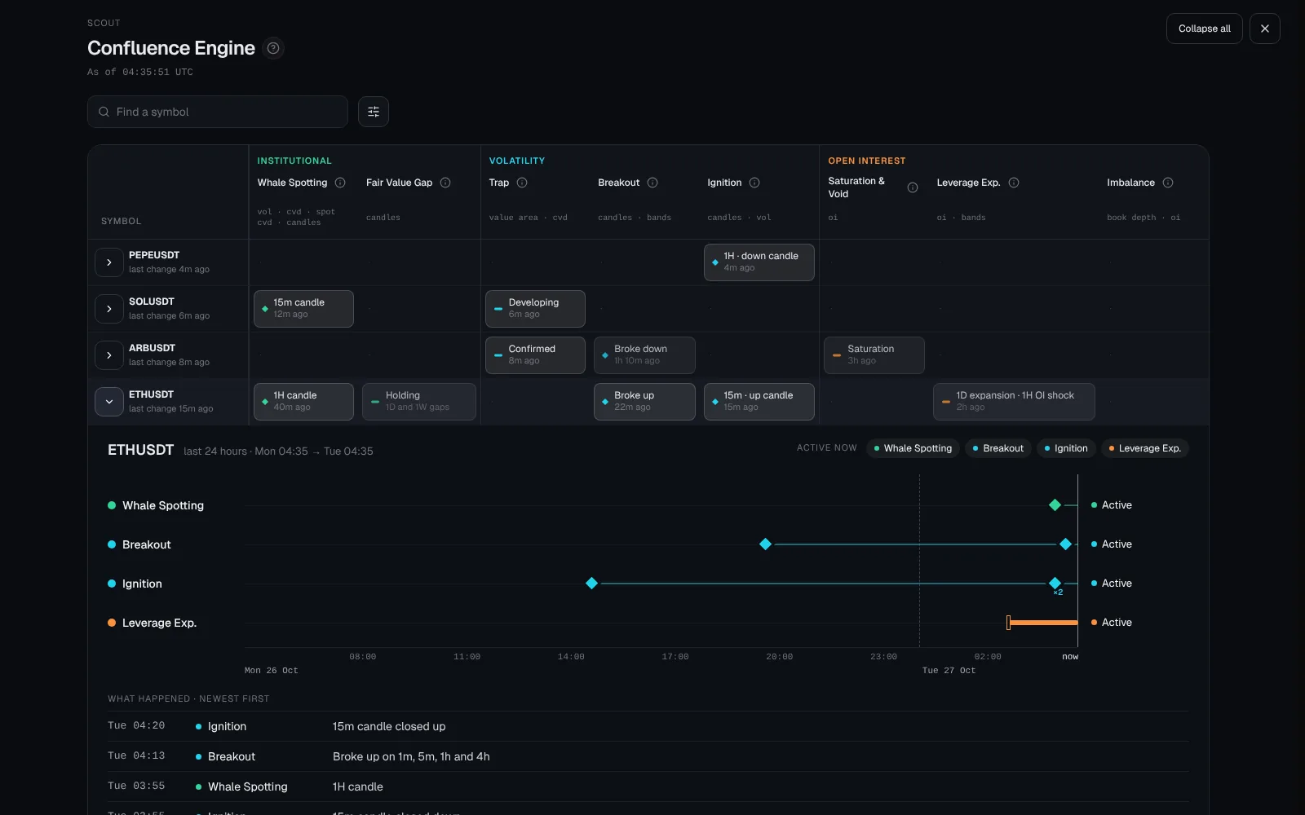Open the filter settings icon
The image size is (1305, 815).
pos(374,112)
